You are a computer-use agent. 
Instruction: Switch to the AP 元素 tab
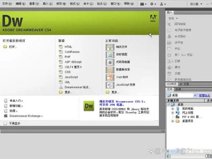[x=184, y=84]
